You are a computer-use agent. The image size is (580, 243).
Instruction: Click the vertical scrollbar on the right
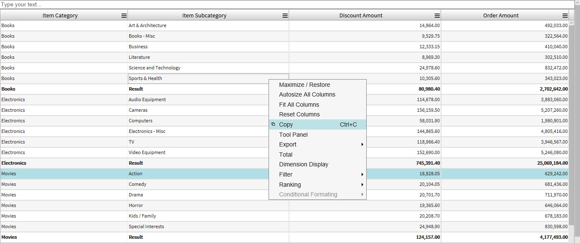coord(577,127)
